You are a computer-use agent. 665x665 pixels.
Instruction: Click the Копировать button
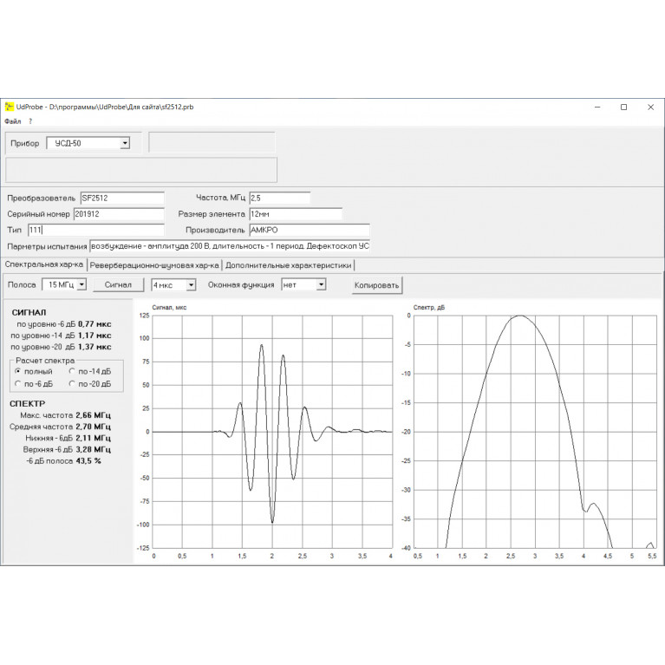376,285
